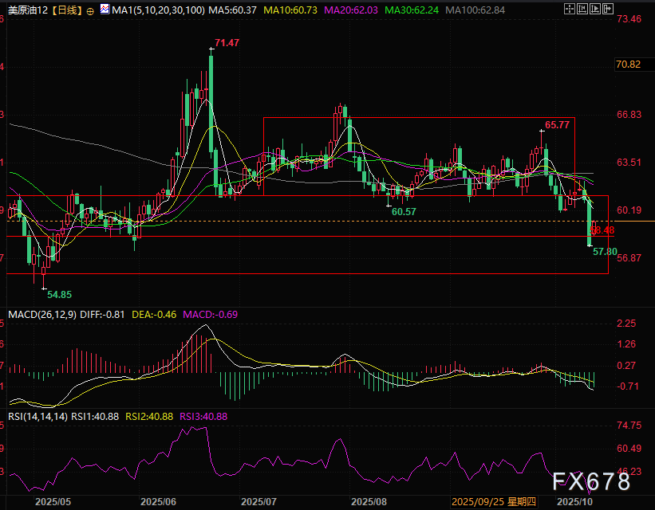Open the 日线 period selector

point(66,10)
